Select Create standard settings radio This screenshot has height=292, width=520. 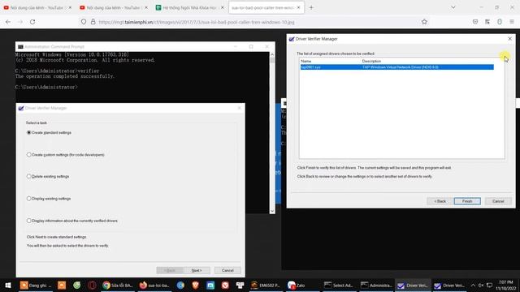(x=29, y=132)
